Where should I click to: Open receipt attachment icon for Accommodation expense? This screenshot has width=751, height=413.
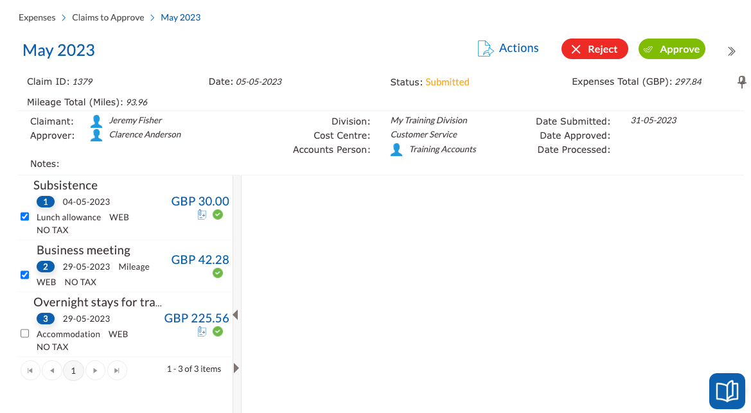coord(202,331)
